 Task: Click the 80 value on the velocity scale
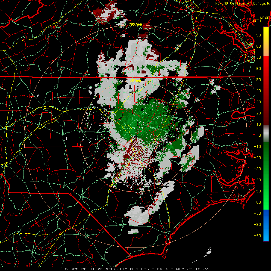pyautogui.click(x=259, y=46)
